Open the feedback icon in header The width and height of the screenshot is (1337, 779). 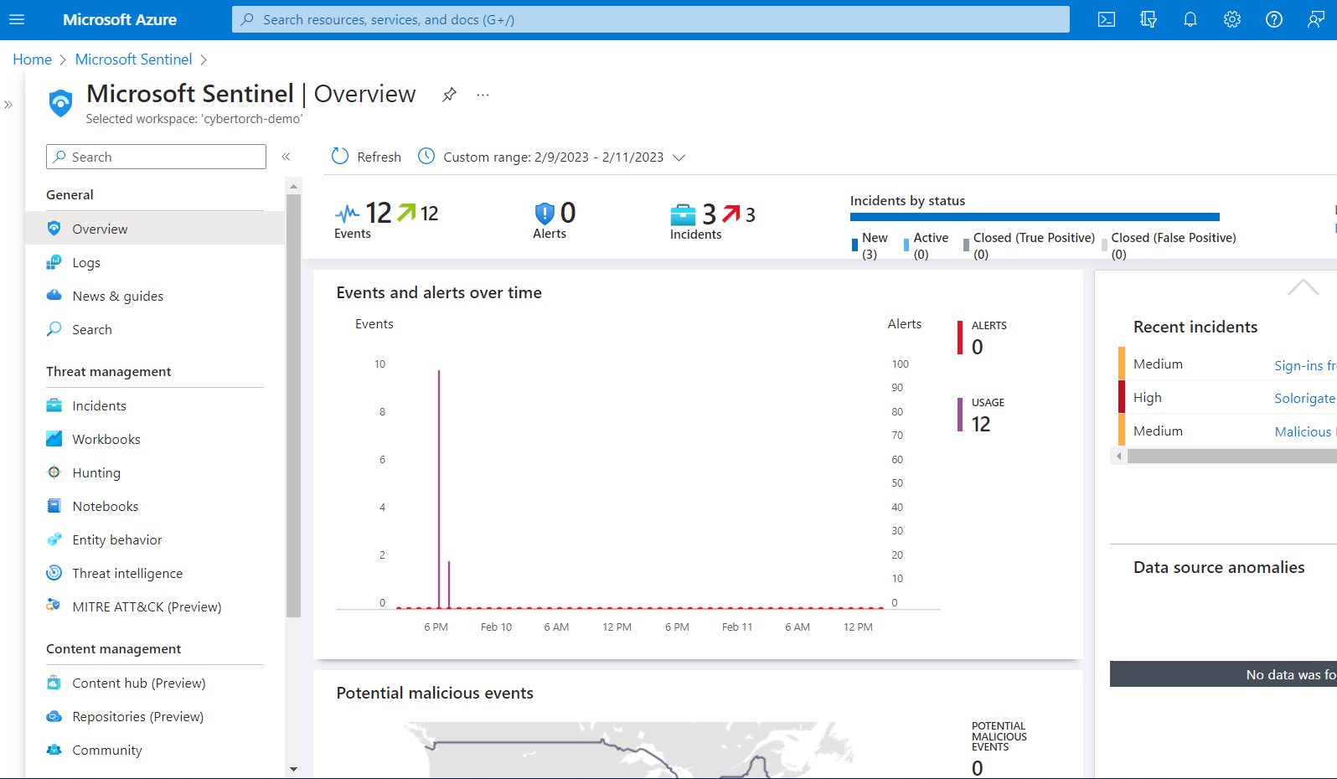click(1316, 19)
